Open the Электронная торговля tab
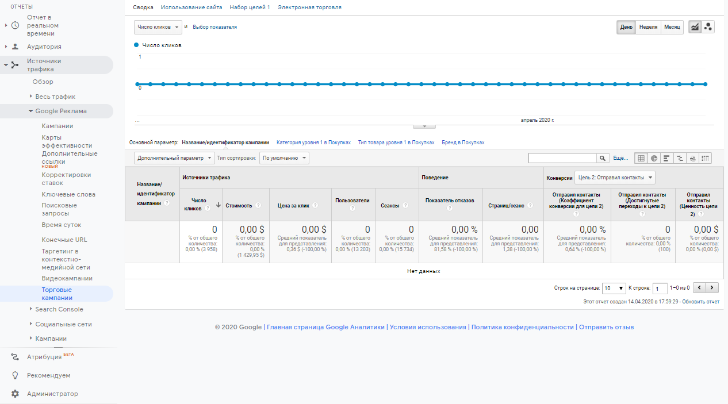The image size is (728, 404). click(x=309, y=7)
